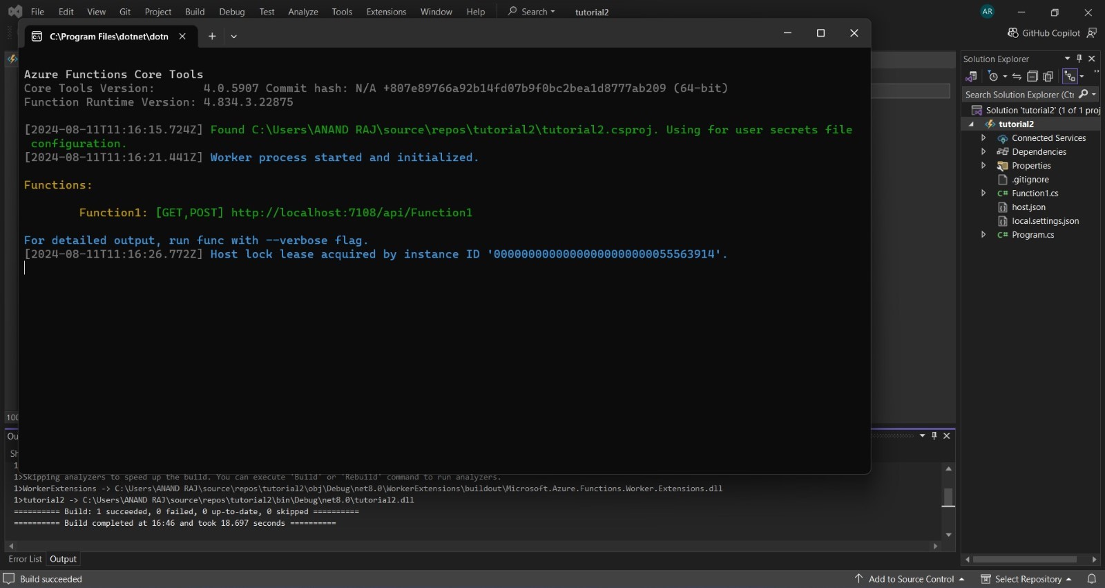Select the Solution 'tutorial2' node
1105x588 pixels.
pyautogui.click(x=1036, y=111)
